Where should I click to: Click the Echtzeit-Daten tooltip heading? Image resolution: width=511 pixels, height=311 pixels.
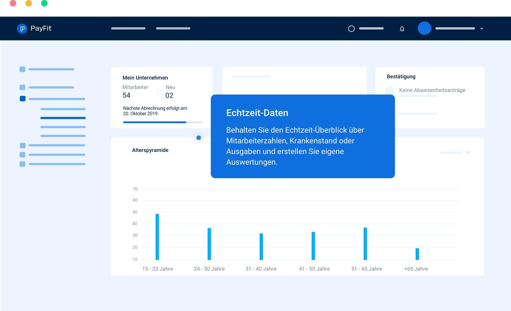(x=257, y=113)
